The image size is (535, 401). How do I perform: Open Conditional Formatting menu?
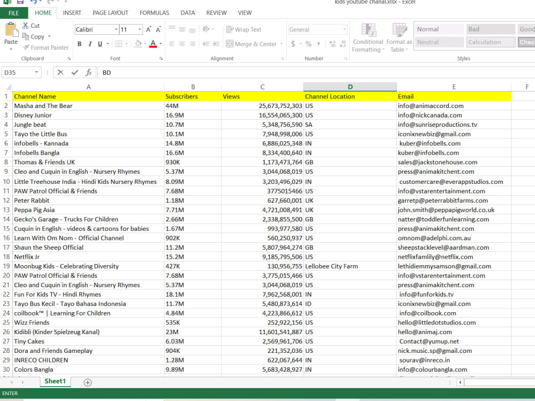point(368,38)
